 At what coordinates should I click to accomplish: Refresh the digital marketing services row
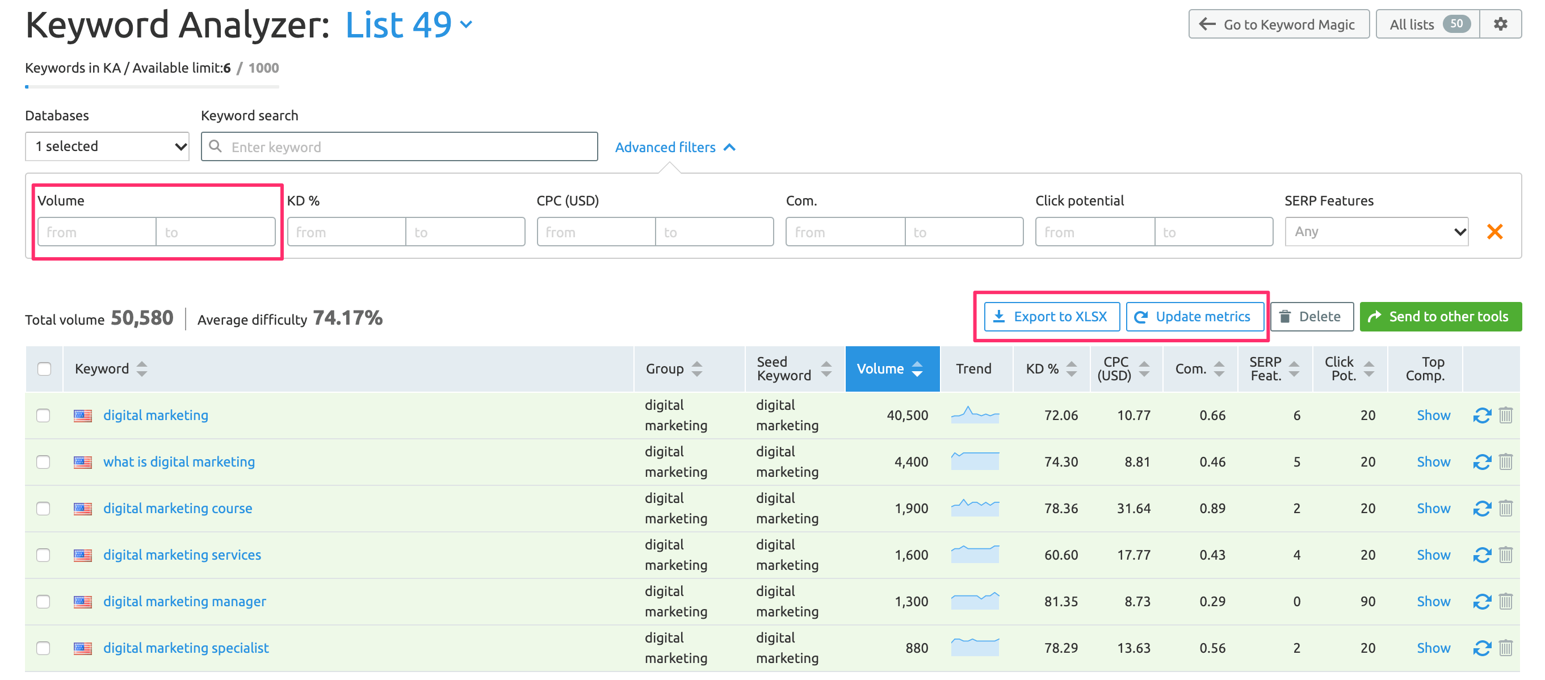click(1481, 555)
